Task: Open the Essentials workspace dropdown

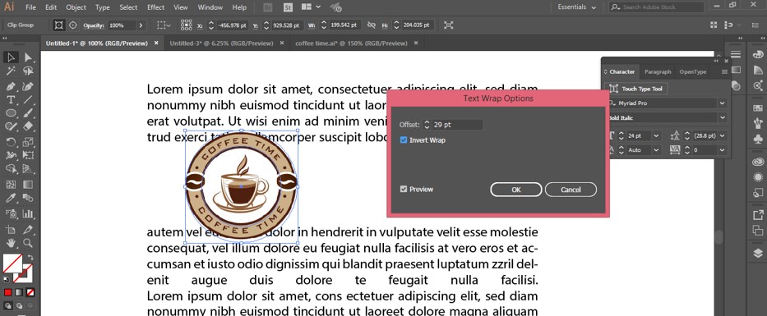Action: (577, 7)
